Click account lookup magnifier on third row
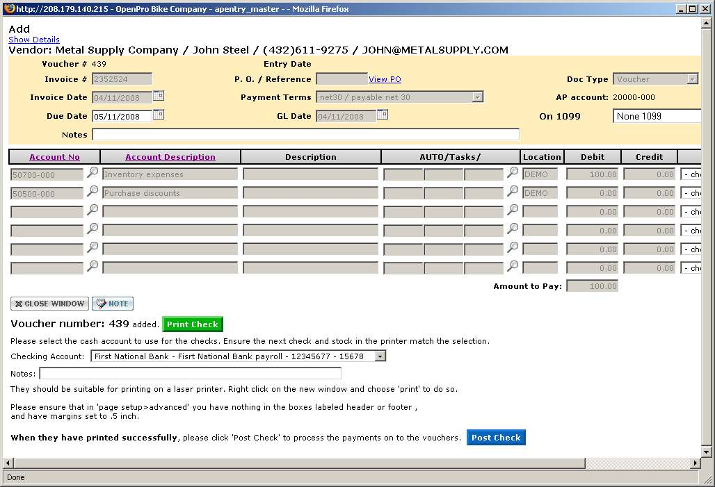Viewport: 715px width, 487px height. (93, 211)
